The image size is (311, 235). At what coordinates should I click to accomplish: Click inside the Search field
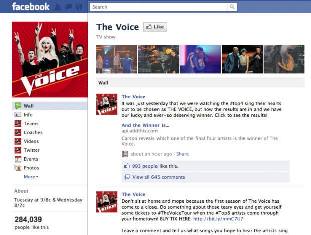pos(159,7)
